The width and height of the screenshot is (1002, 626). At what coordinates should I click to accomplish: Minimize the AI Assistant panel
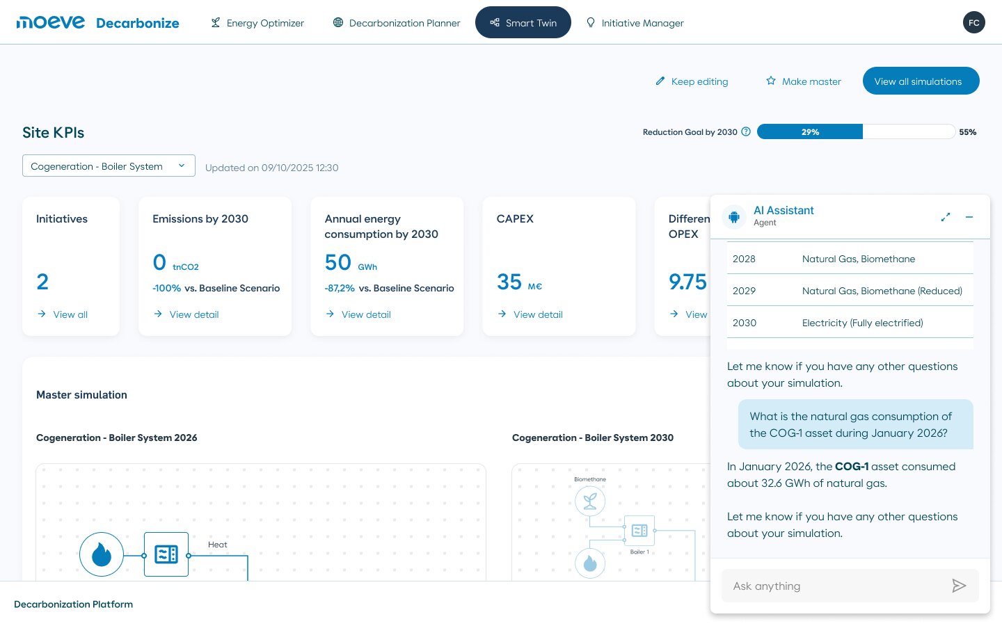point(969,217)
